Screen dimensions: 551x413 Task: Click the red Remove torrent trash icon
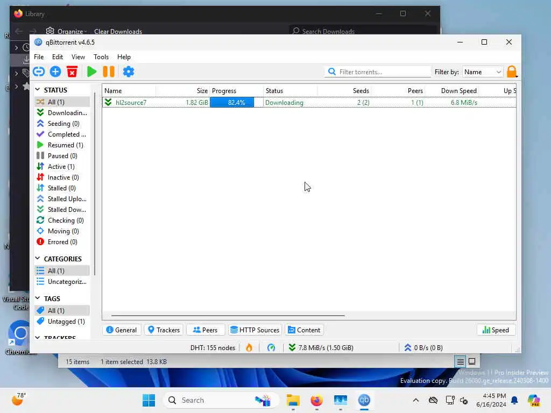click(72, 72)
